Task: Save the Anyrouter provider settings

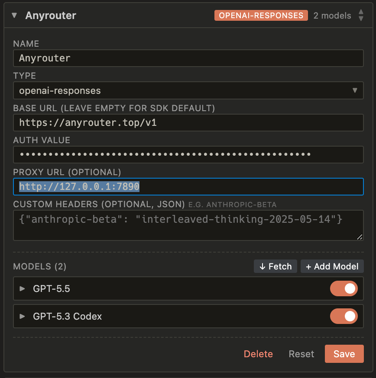Action: coord(344,354)
